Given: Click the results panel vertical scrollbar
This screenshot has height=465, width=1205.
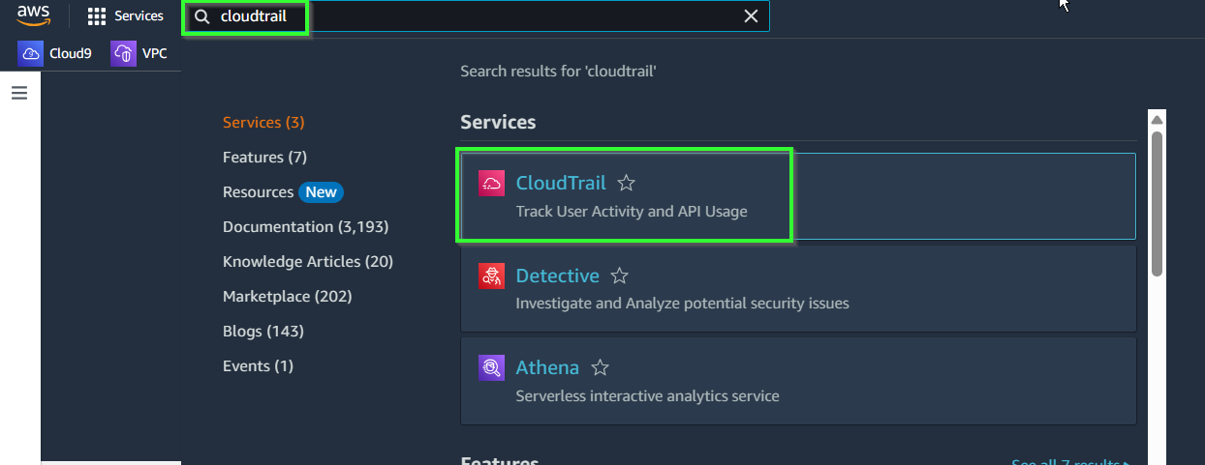Looking at the screenshot, I should tap(1157, 204).
